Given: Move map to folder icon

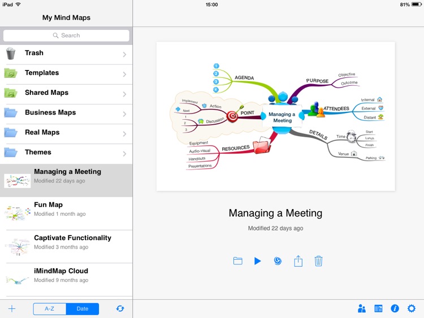Looking at the screenshot, I should click(237, 261).
